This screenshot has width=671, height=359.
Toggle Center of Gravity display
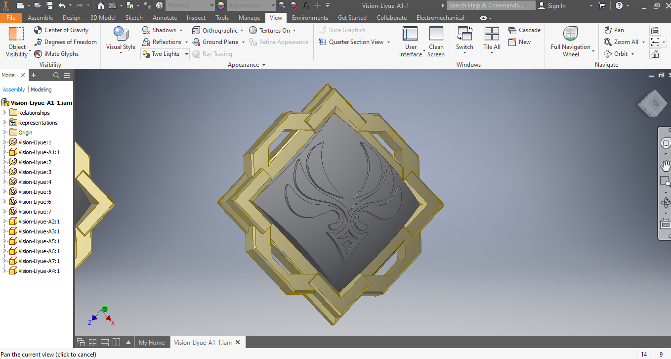click(x=61, y=30)
